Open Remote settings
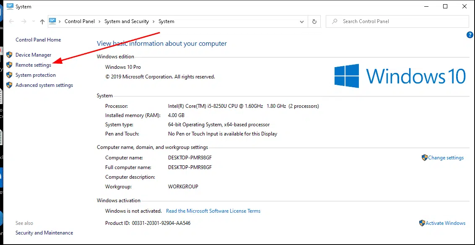This screenshot has width=475, height=245. (x=33, y=65)
